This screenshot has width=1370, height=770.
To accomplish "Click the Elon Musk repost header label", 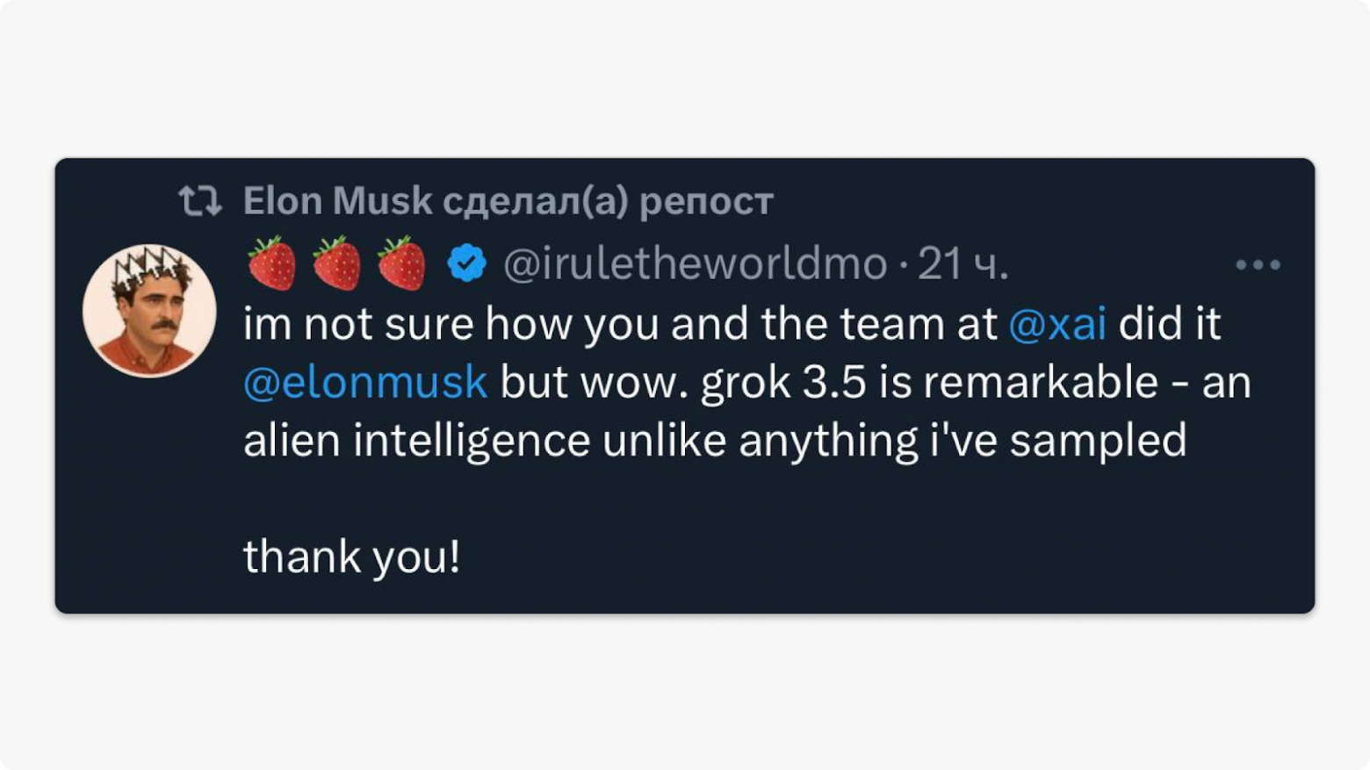I will (507, 200).
